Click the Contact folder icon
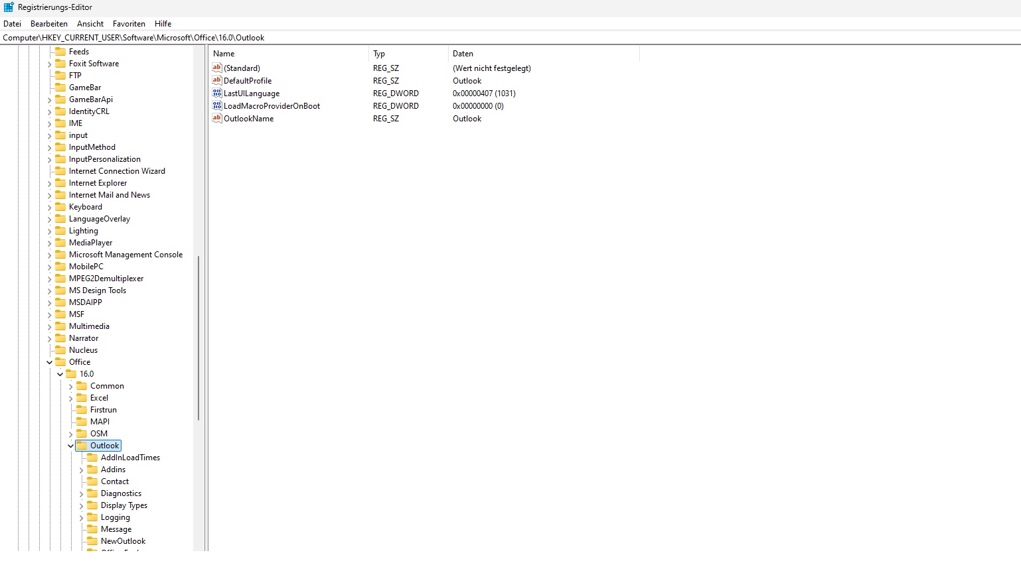The image size is (1021, 573). point(92,481)
